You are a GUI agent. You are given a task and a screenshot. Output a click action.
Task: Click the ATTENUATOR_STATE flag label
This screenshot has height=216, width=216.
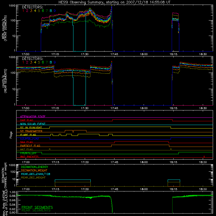[33, 117]
